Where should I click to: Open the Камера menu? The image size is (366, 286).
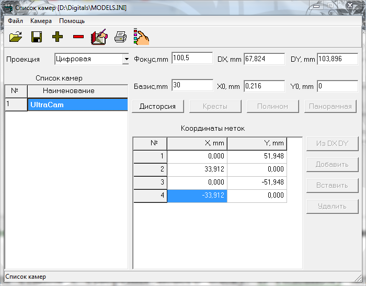pos(41,21)
